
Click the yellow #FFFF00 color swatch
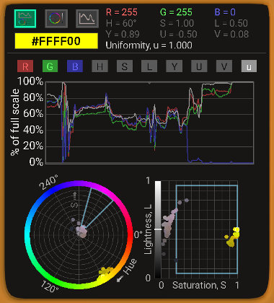coord(56,41)
